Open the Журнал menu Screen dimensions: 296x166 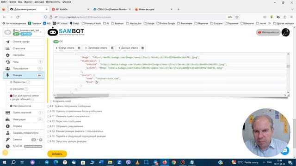pos(28,2)
